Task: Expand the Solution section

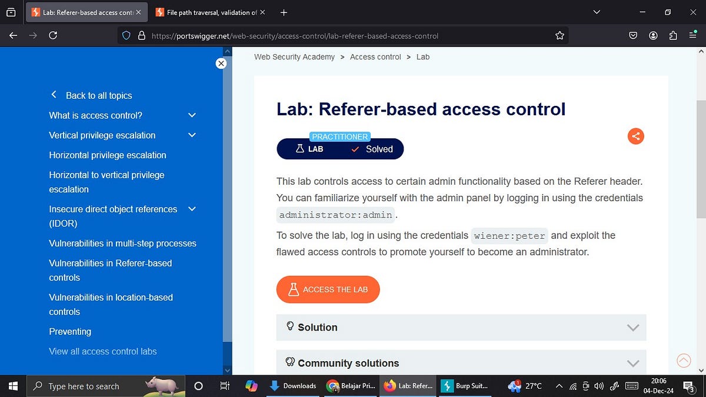Action: 461,328
